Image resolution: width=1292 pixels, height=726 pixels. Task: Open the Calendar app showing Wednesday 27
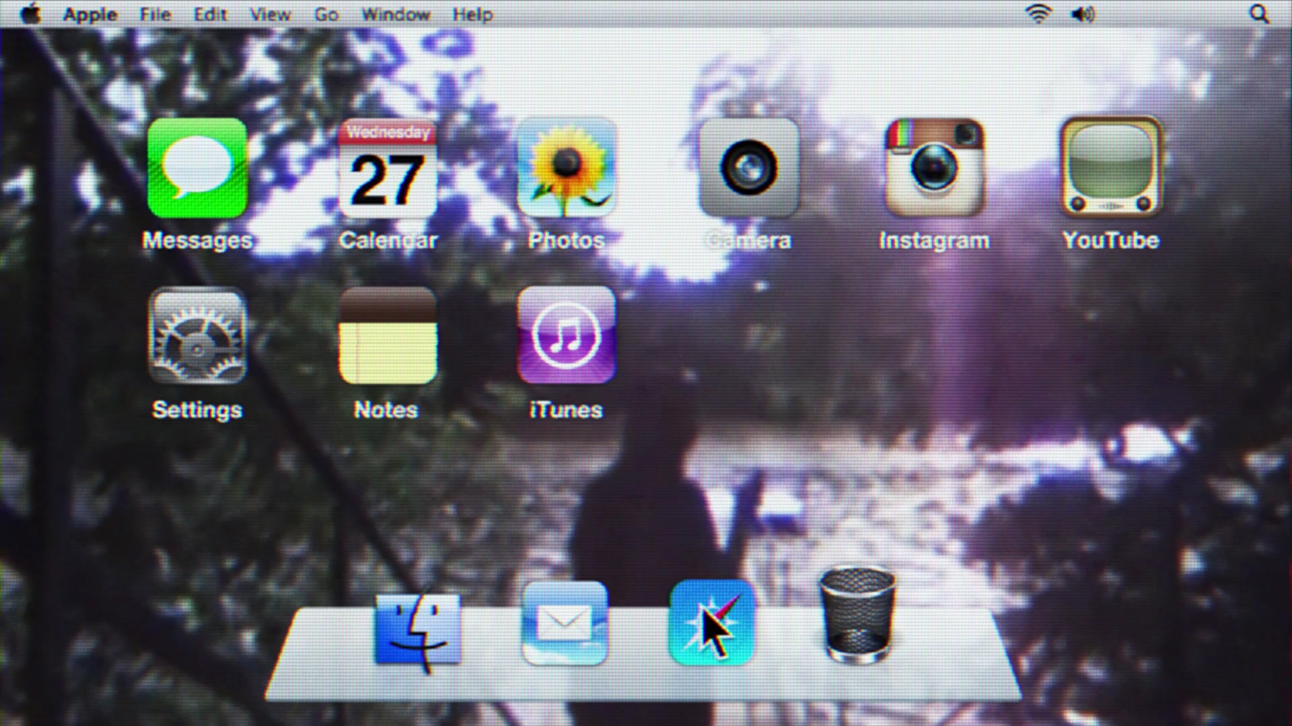(388, 168)
